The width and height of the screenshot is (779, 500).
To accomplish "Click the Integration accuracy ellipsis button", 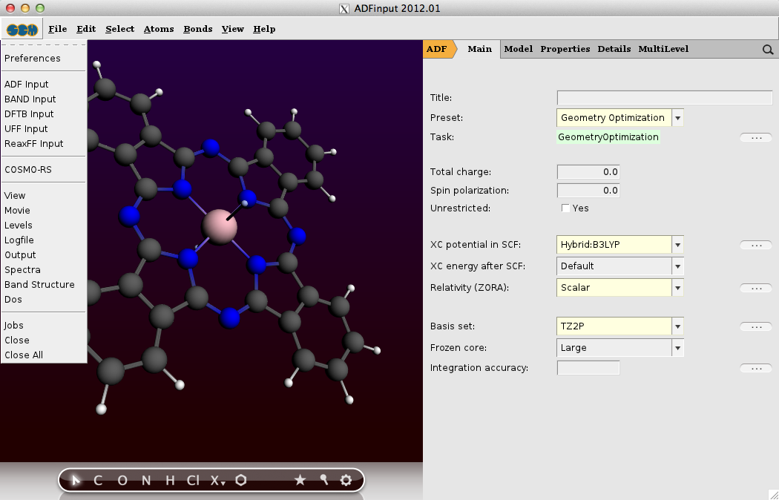I will click(x=756, y=368).
